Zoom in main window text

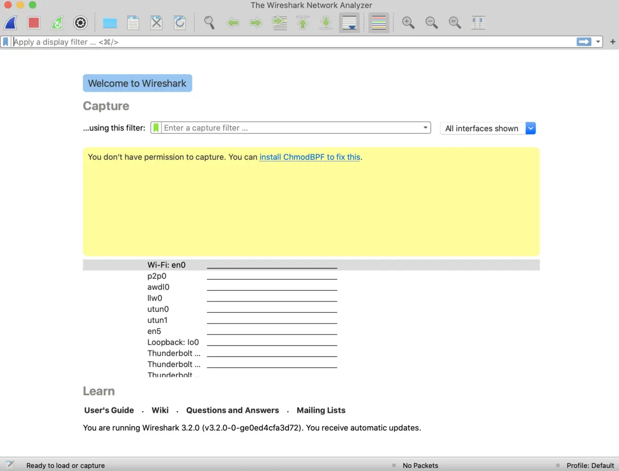click(x=408, y=23)
